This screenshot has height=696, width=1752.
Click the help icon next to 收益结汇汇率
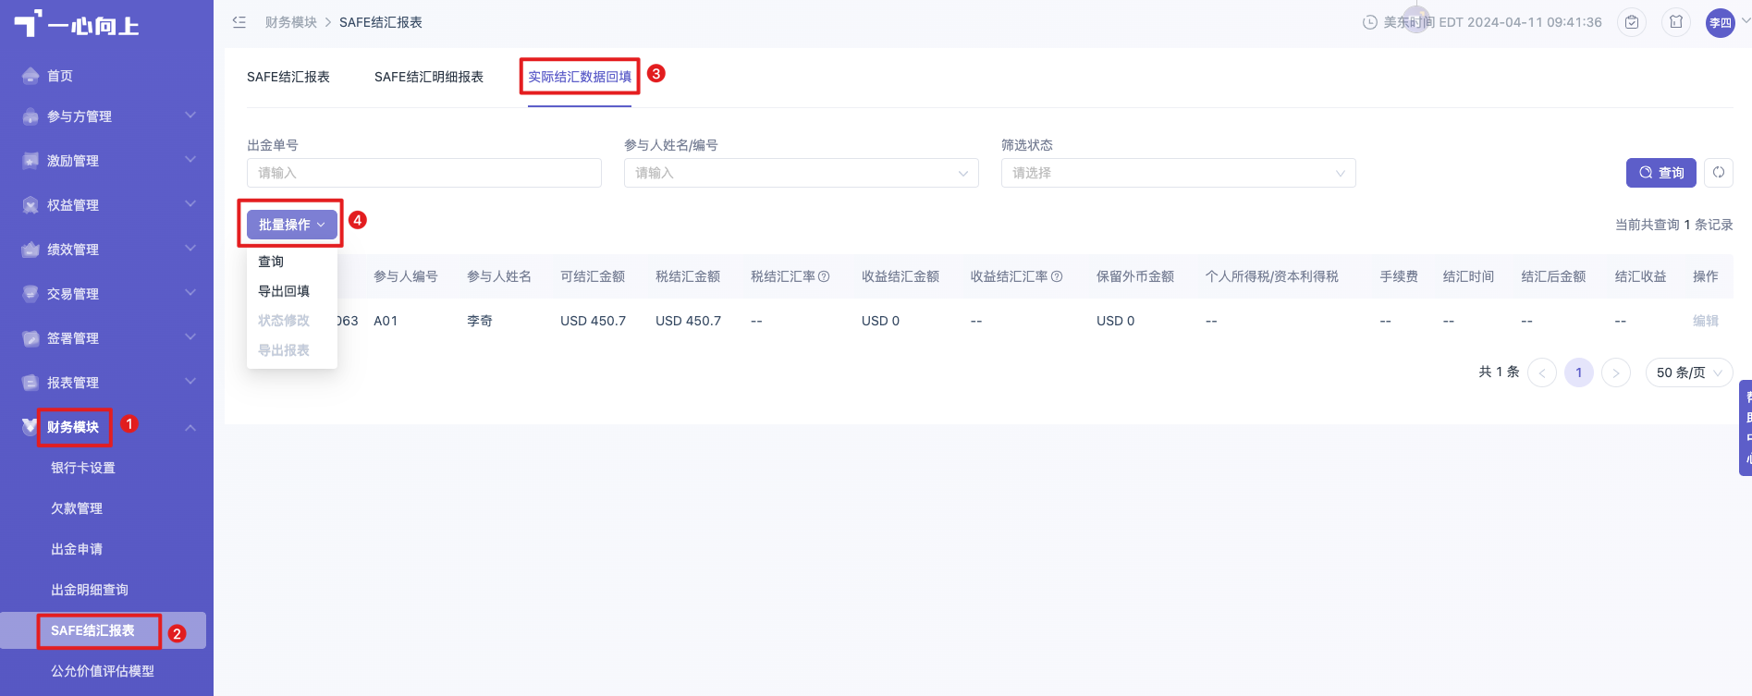(1057, 276)
